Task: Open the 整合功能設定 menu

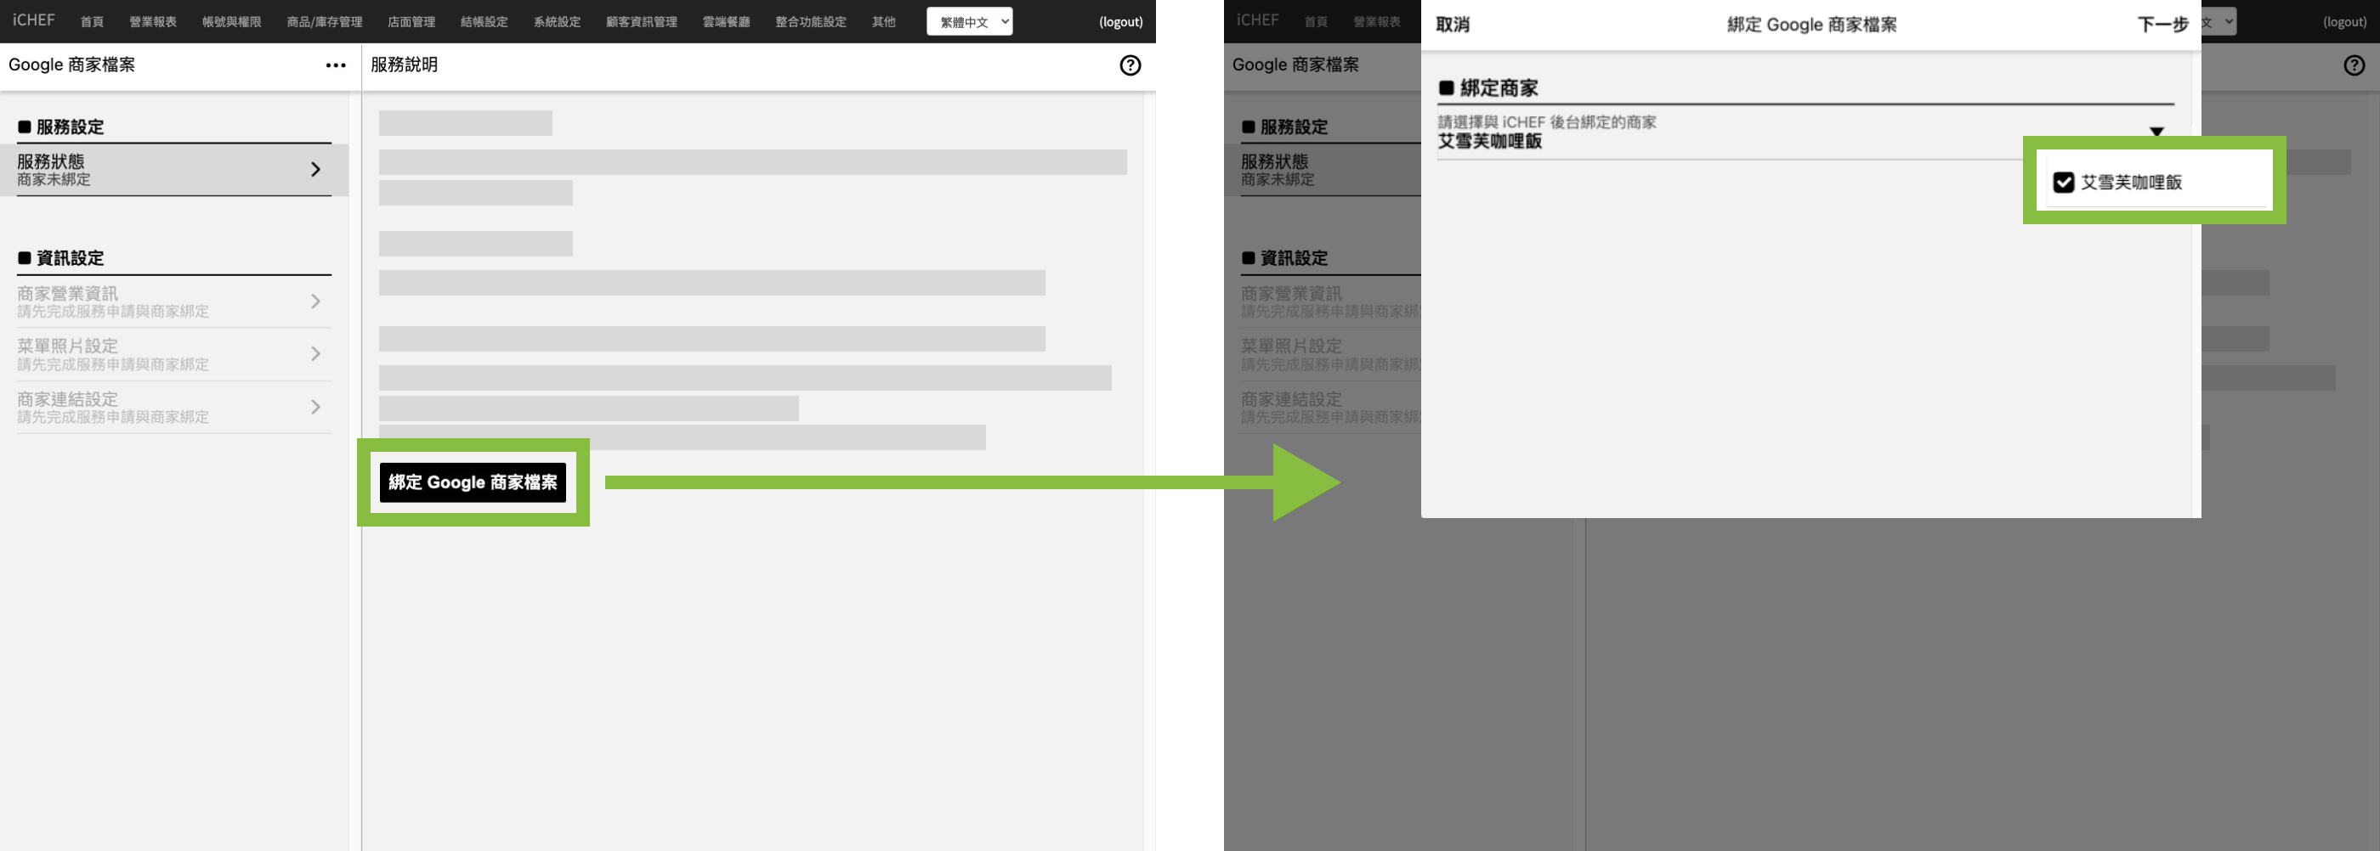Action: click(810, 22)
